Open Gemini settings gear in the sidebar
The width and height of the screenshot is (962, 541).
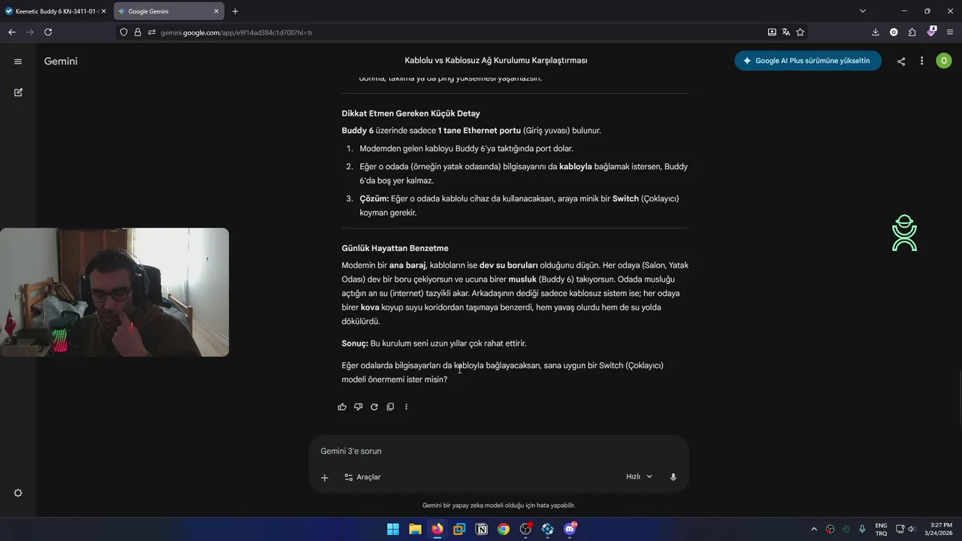tap(18, 493)
